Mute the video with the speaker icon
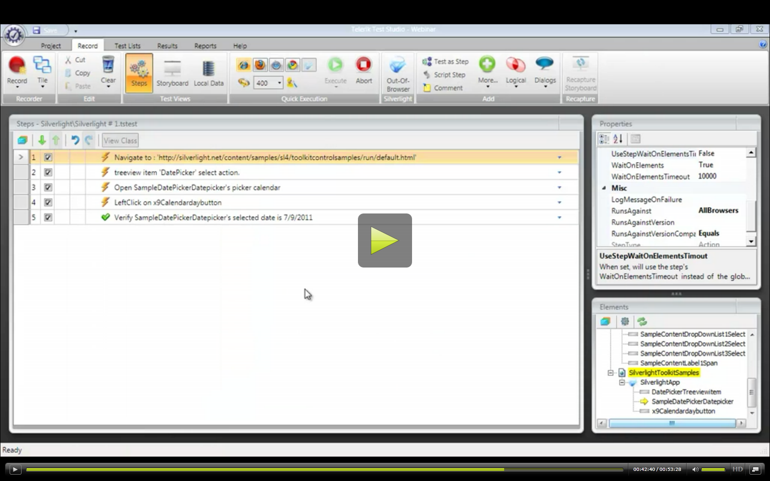770x481 pixels. coord(695,469)
